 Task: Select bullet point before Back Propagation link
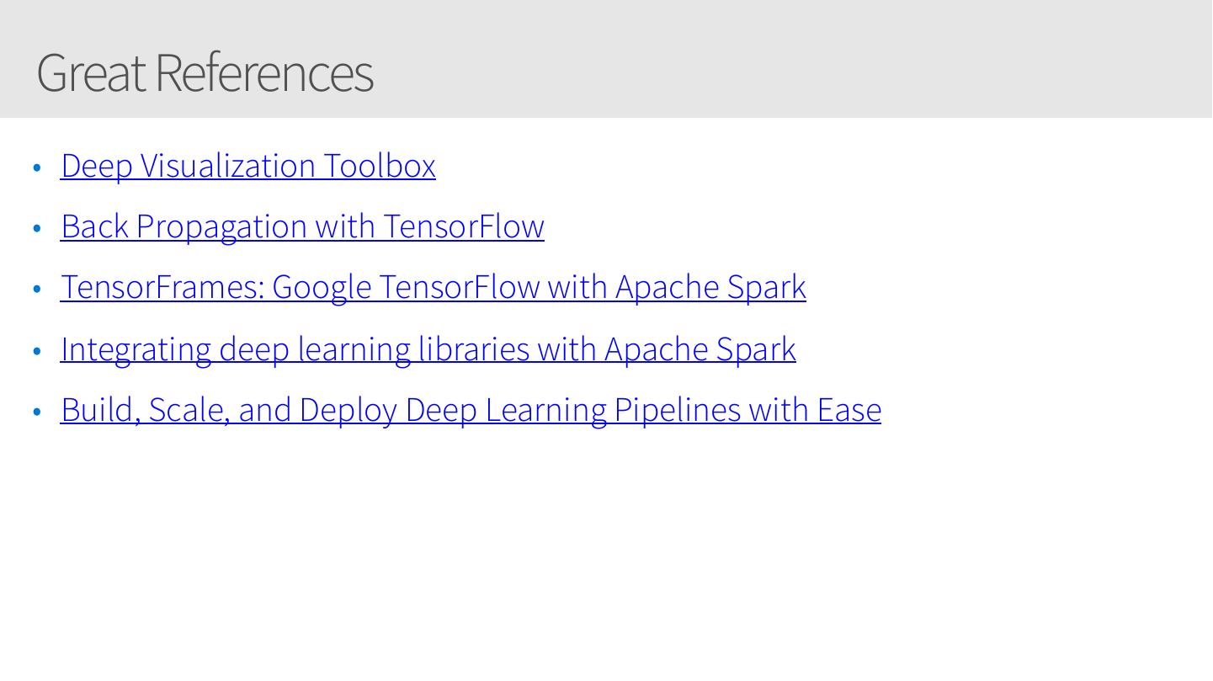[x=36, y=228]
